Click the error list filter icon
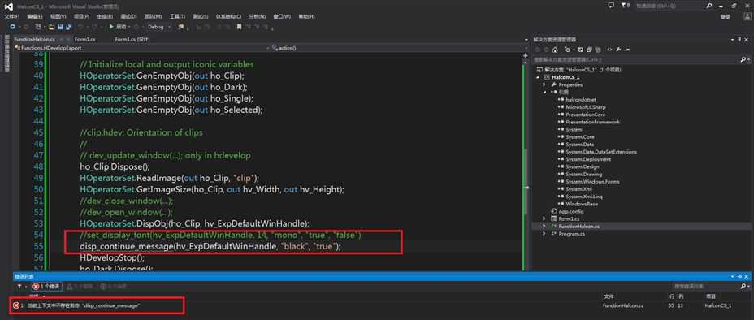Image resolution: width=754 pixels, height=320 pixels. 20,287
